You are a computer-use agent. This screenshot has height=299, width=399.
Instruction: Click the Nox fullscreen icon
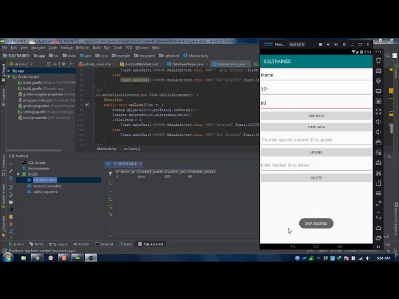378,112
